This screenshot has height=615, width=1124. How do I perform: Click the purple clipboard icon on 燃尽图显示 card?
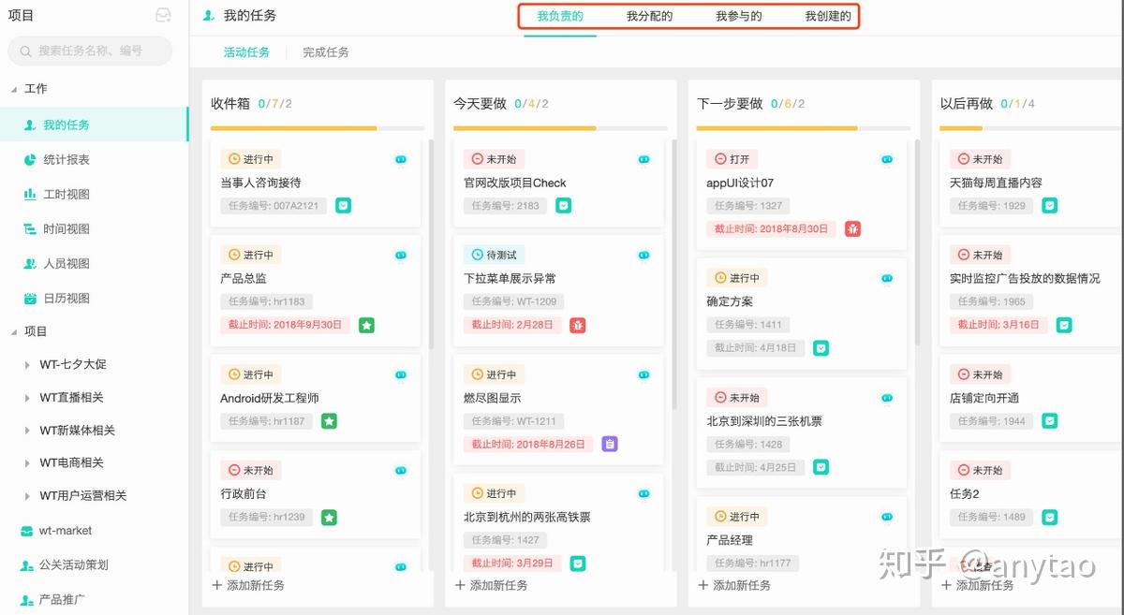(610, 445)
